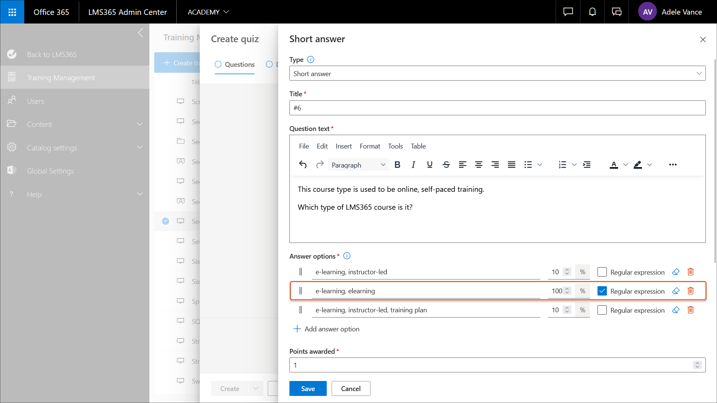Screen dimensions: 717x403
Task: Click the undo arrow in editor toolbar
Action: [303, 165]
